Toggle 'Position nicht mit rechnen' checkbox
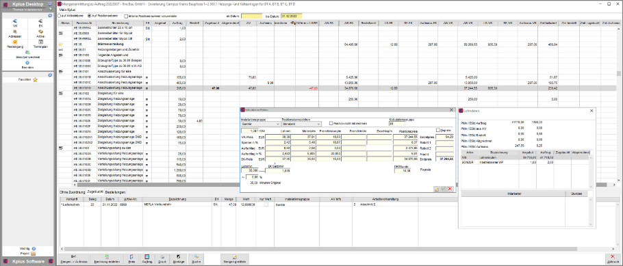This screenshot has height=266, width=623. pyautogui.click(x=331, y=124)
